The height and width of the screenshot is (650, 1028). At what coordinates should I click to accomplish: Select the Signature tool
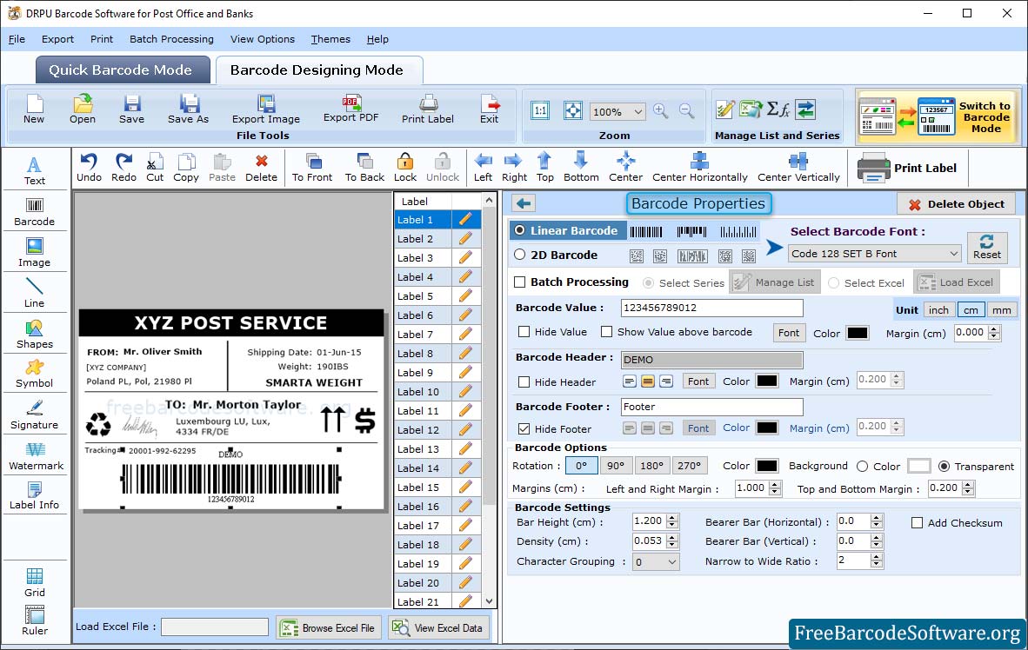pos(35,415)
